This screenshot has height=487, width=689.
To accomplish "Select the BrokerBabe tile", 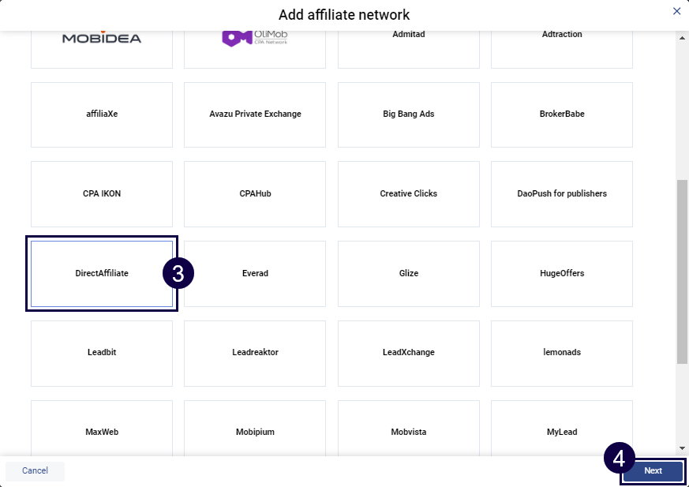I will coord(561,114).
